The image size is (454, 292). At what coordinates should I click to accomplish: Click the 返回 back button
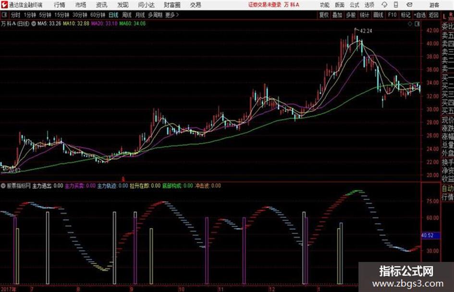[x=433, y=15]
